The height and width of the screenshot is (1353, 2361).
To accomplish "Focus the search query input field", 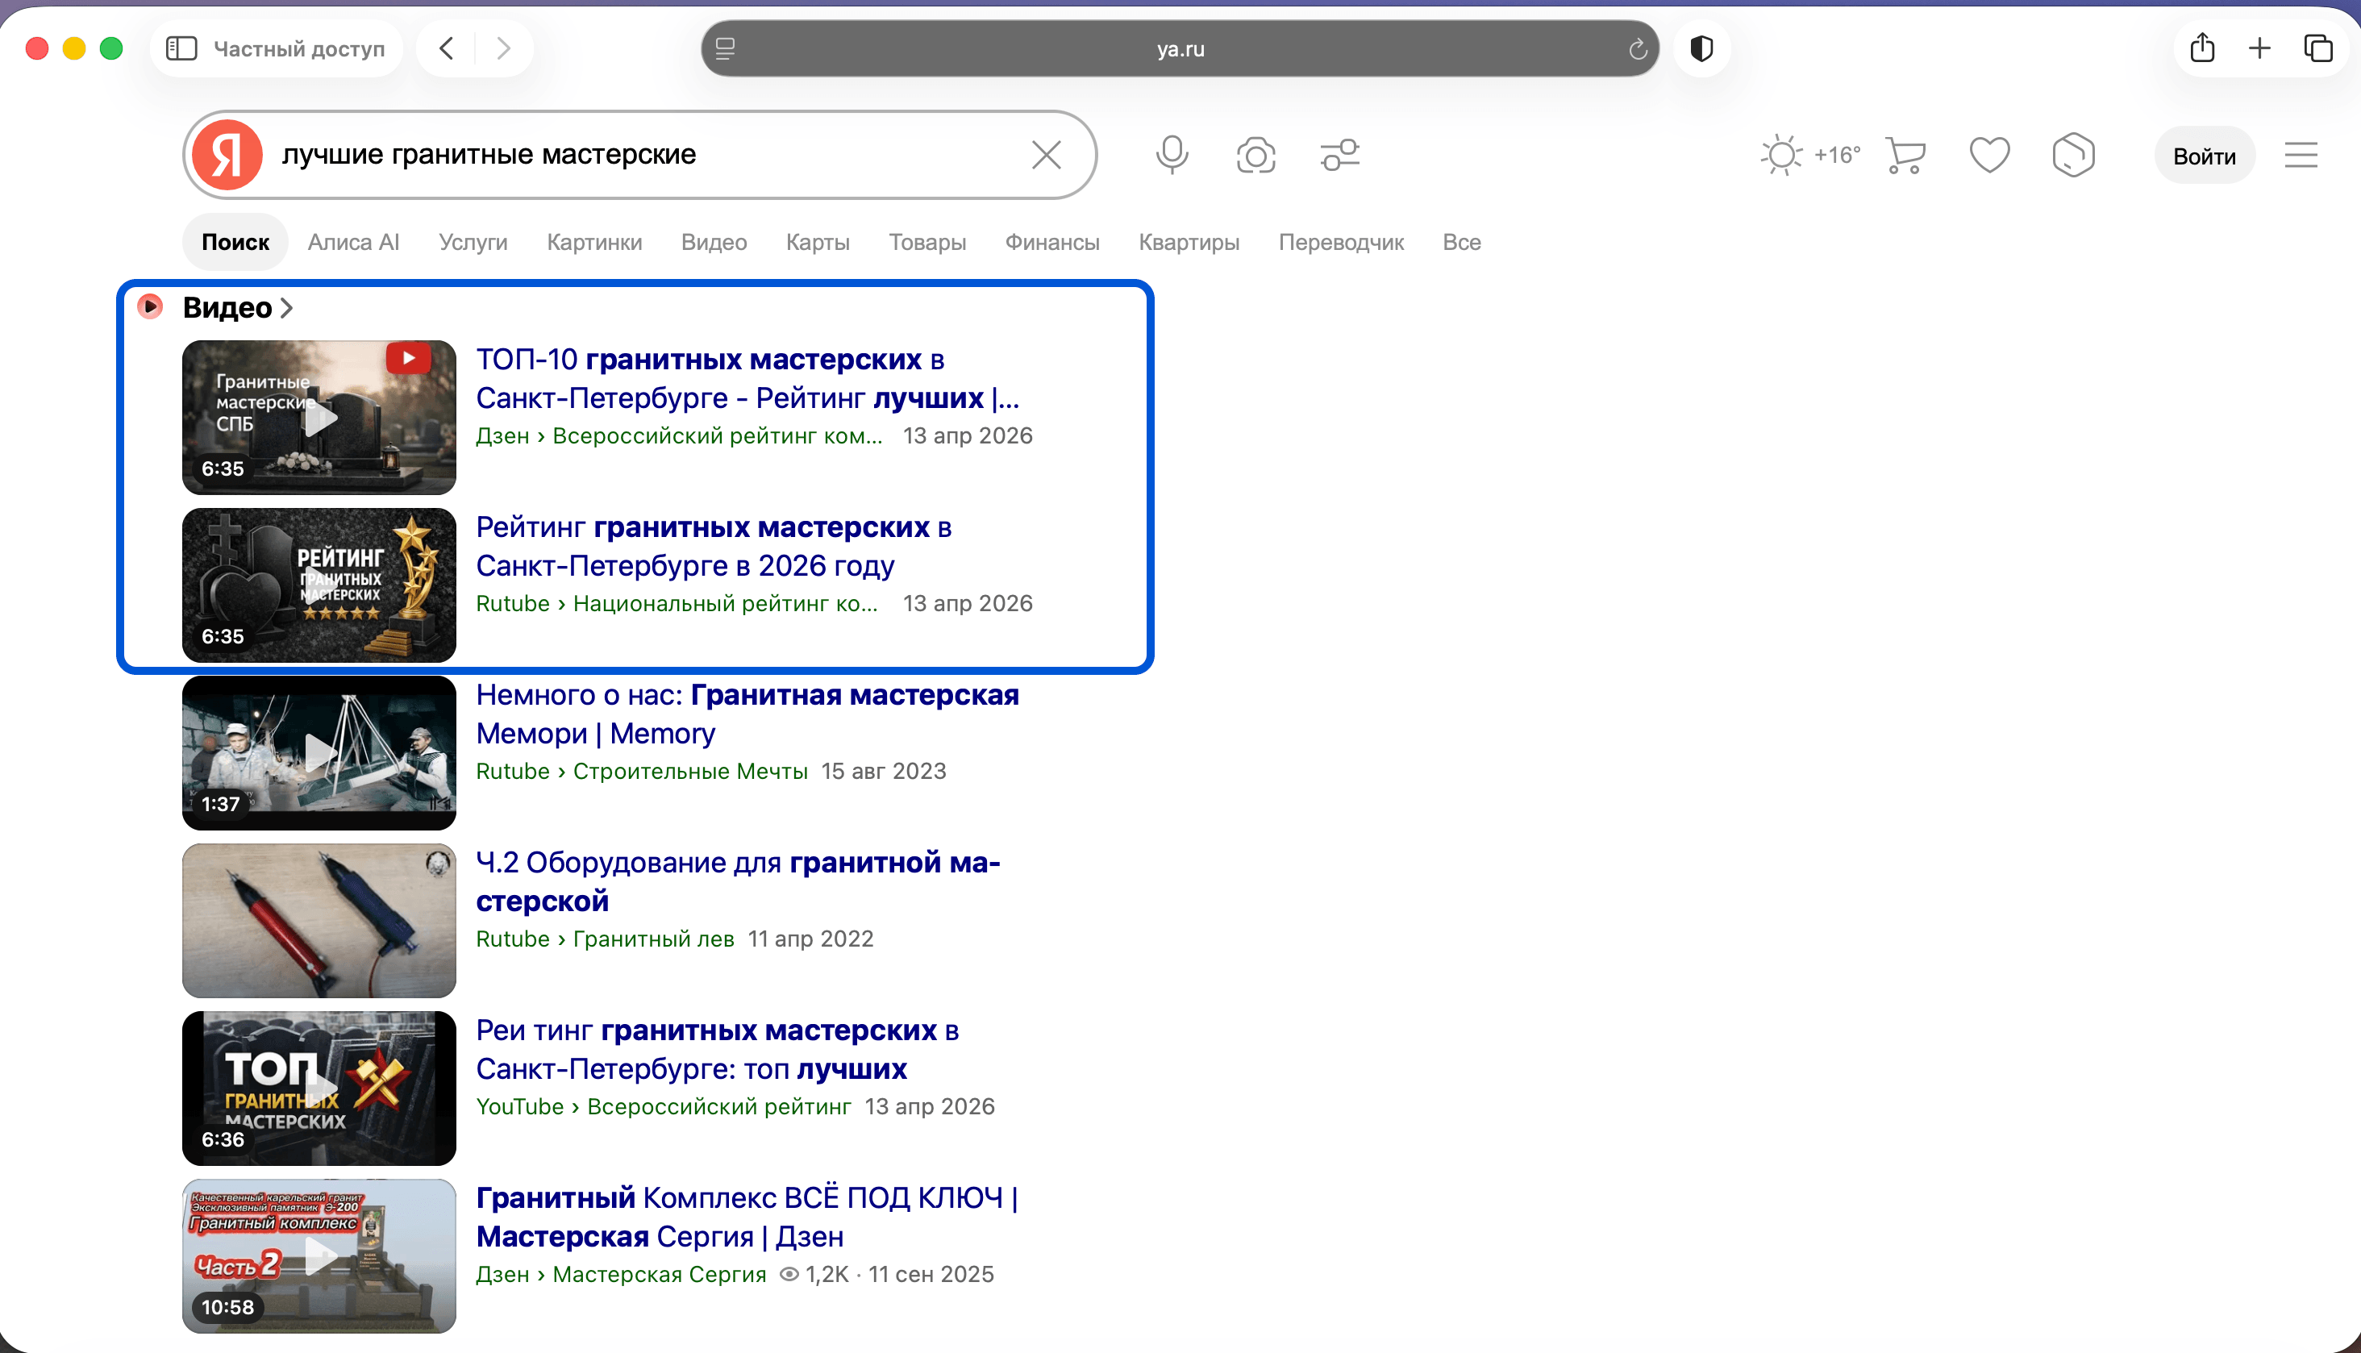I will [641, 154].
